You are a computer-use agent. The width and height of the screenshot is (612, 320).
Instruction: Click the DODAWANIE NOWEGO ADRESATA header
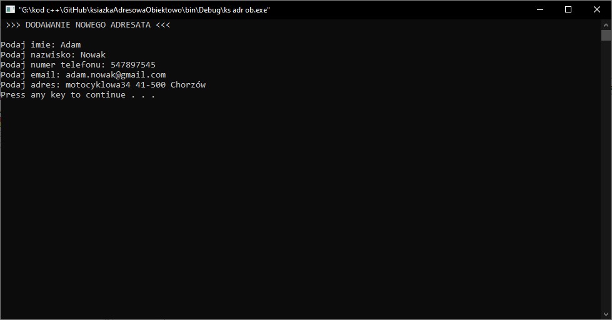click(88, 25)
